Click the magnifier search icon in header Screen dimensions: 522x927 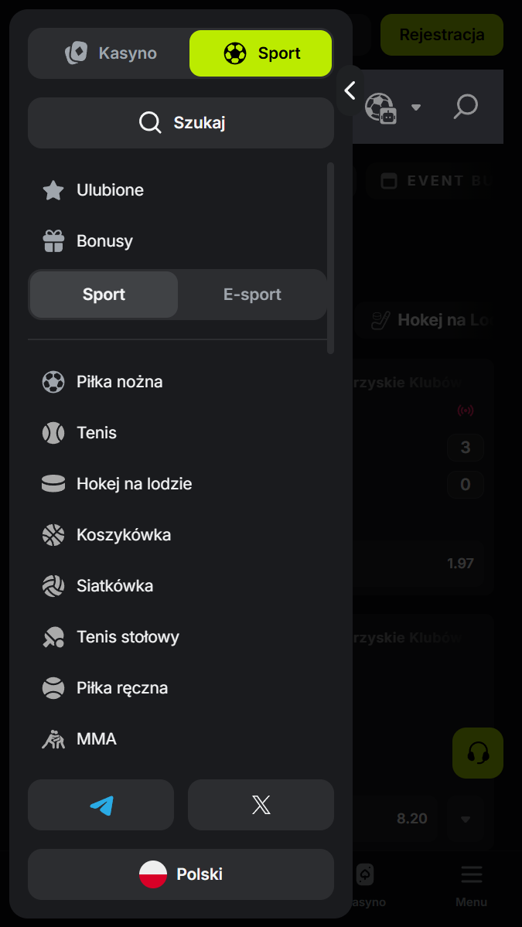[466, 107]
